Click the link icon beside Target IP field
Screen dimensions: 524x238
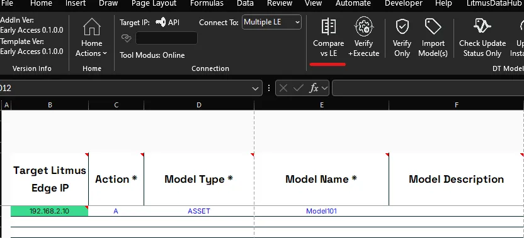point(127,38)
